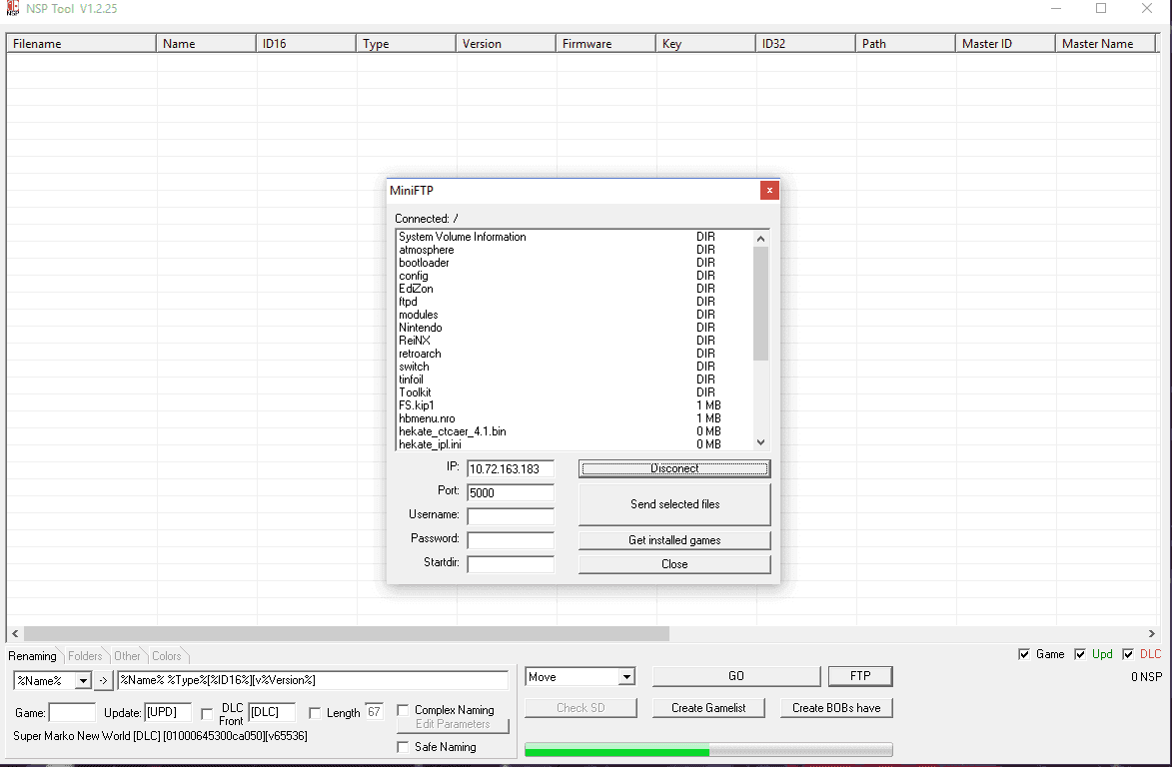Screen dimensions: 1172x767
Task: Sort by the Master Name column header
Action: pos(1105,43)
